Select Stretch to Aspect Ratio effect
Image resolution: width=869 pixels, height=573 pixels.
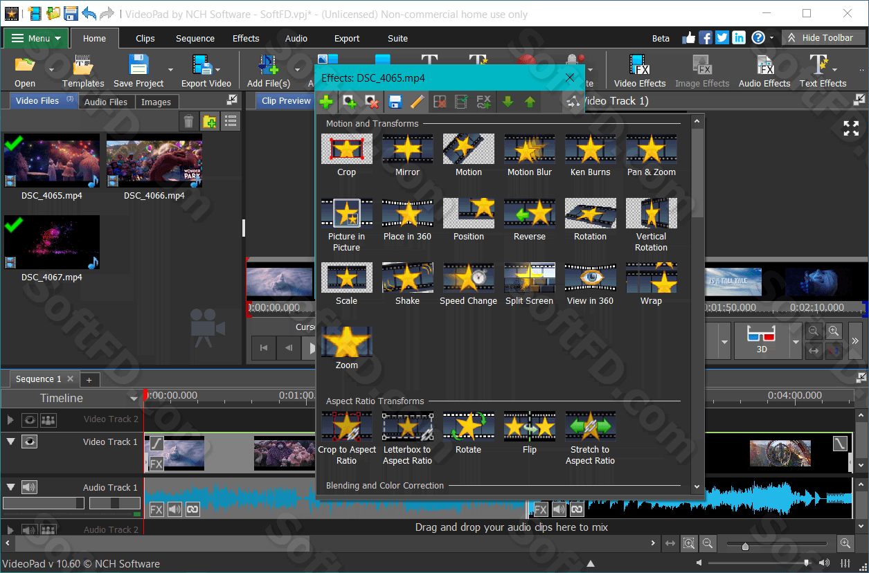click(x=590, y=438)
